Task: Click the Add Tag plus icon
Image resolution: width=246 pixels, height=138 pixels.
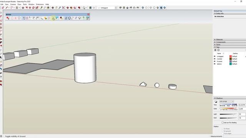Action: point(215,50)
